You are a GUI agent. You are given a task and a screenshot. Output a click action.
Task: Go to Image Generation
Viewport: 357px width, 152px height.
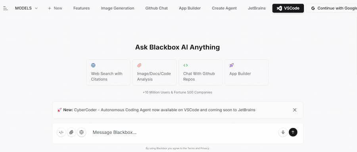[117, 8]
